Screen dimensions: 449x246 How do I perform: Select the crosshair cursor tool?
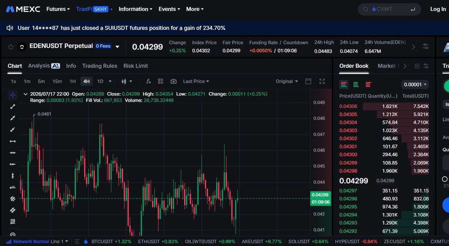point(13,95)
